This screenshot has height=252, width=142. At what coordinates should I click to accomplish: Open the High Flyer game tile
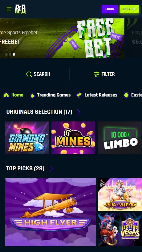(50, 212)
